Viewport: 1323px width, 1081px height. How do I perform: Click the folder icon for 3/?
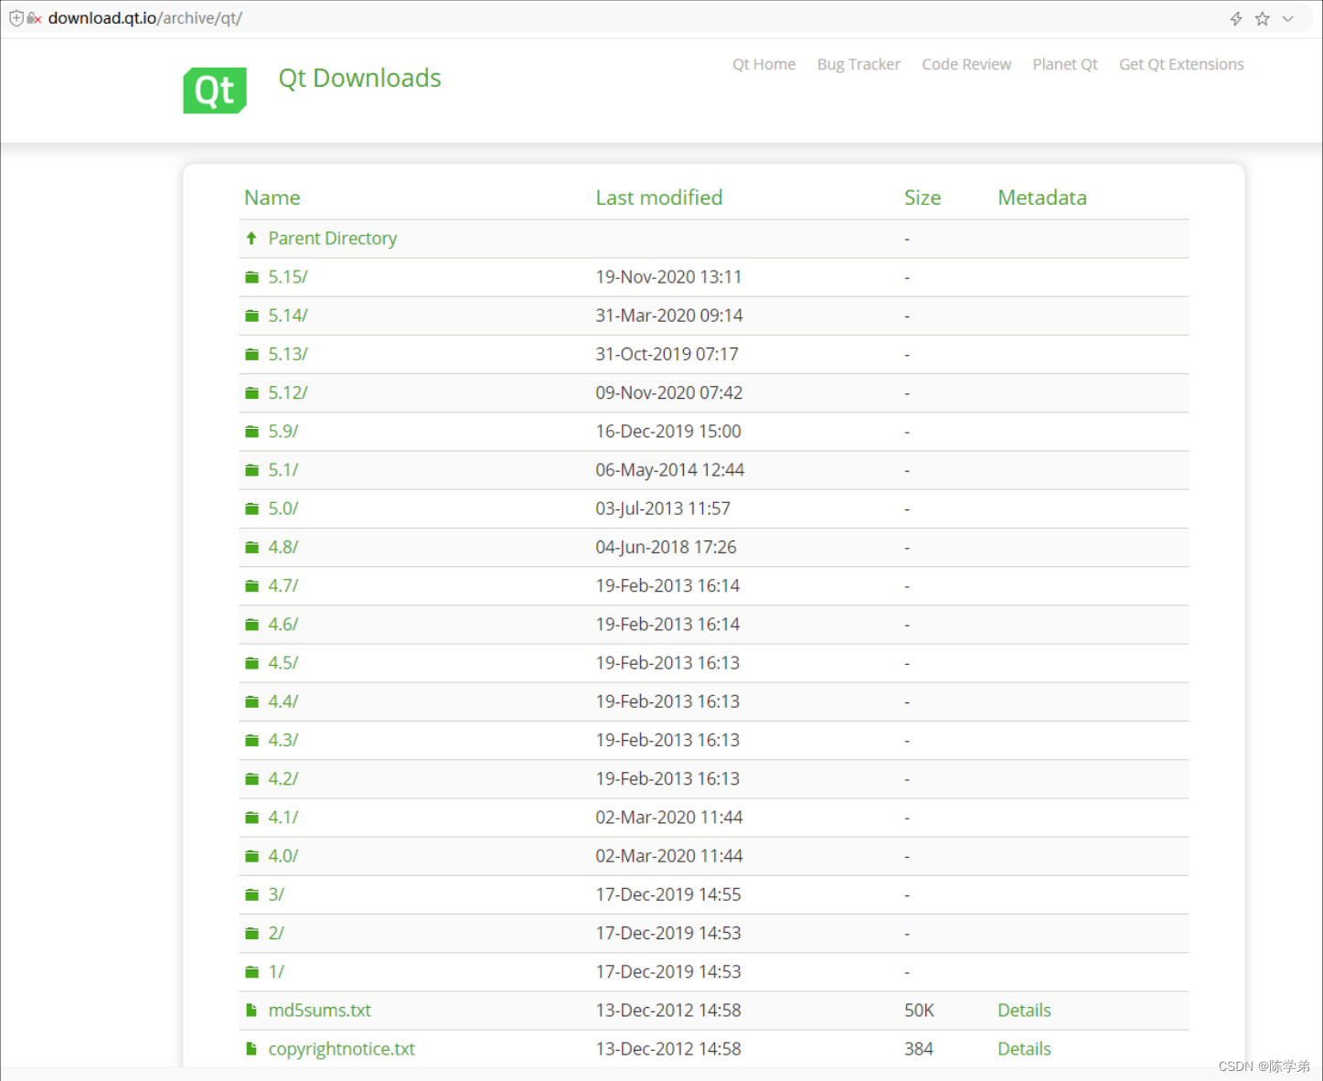coord(252,894)
